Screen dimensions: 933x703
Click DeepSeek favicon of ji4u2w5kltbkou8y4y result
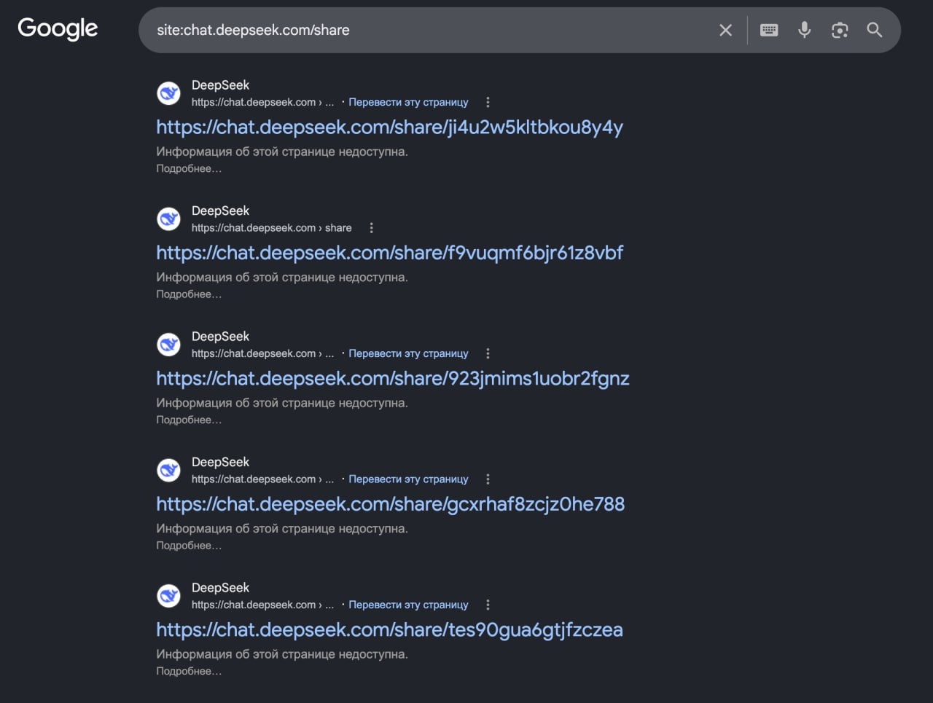coord(169,93)
